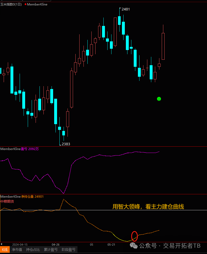Click the 2383 low price label
Viewport: 207px width, 254px height.
(x=66, y=144)
